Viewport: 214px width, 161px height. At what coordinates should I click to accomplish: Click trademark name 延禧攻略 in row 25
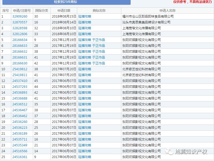click(85, 157)
